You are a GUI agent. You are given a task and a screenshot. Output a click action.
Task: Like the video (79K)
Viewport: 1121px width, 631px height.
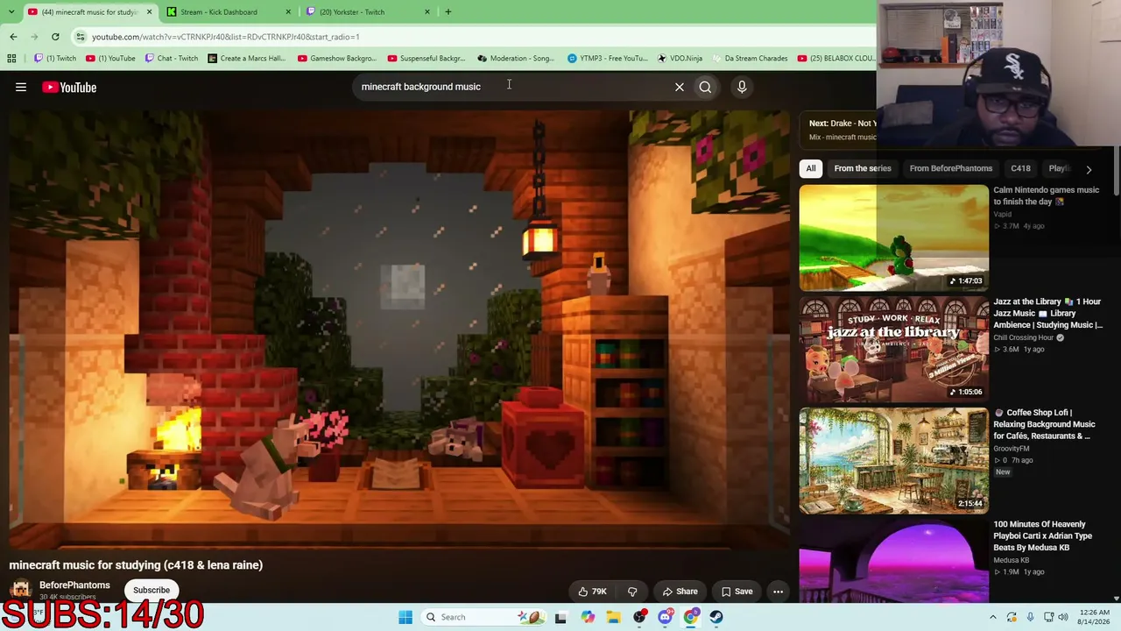point(592,592)
